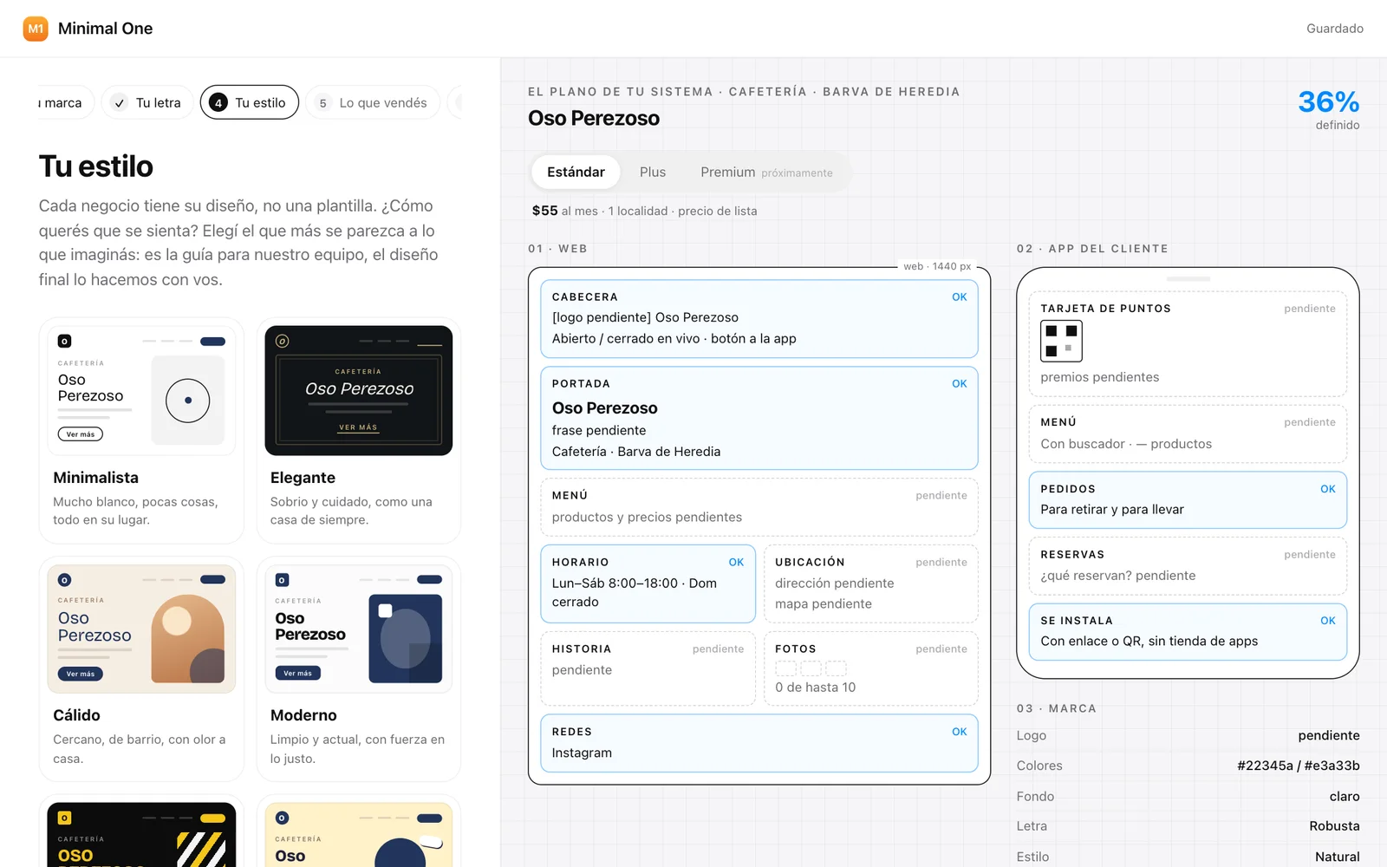Click the phone notch handle on app mockup
Image resolution: width=1387 pixels, height=867 pixels.
coord(1188,279)
